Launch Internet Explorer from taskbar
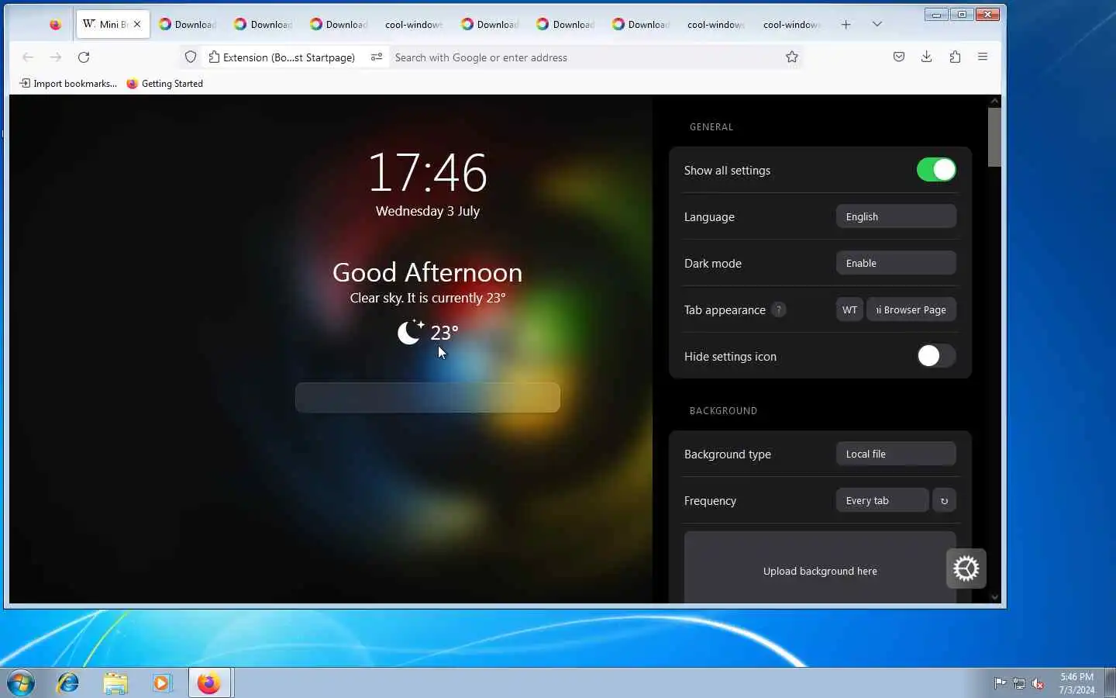The height and width of the screenshot is (698, 1116). click(x=68, y=683)
